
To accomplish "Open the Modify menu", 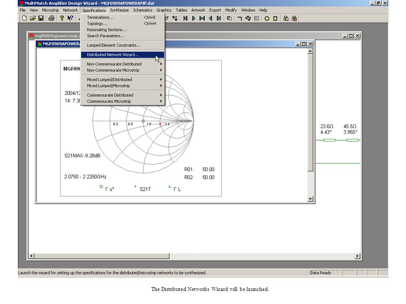I will [231, 10].
